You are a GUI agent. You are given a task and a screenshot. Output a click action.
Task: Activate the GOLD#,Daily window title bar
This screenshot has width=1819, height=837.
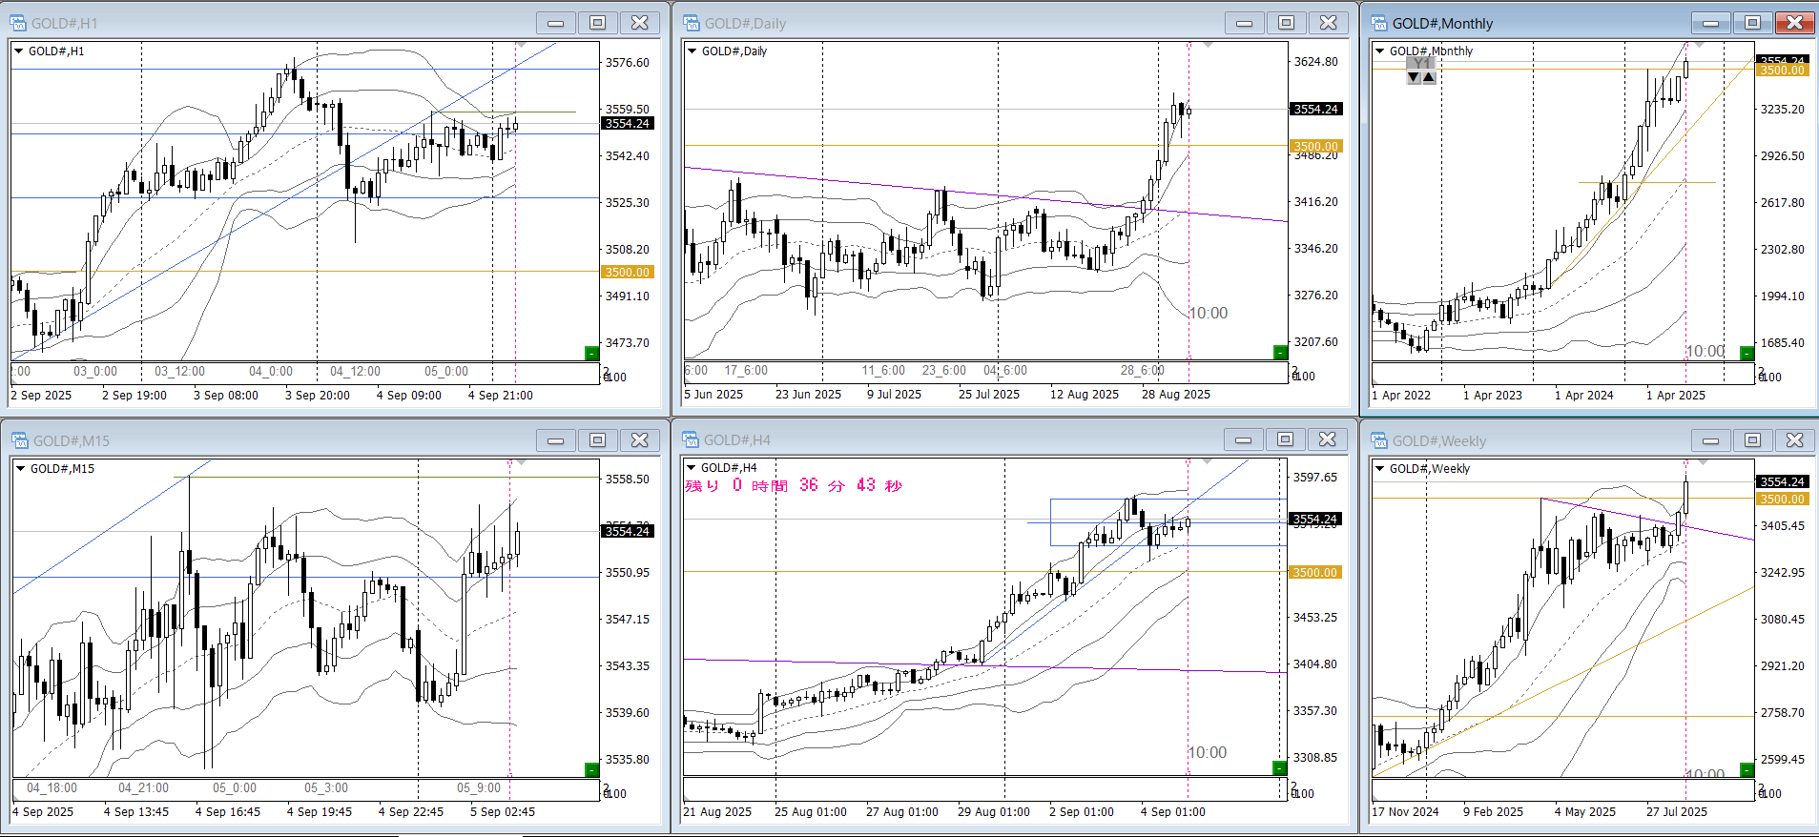coord(954,23)
